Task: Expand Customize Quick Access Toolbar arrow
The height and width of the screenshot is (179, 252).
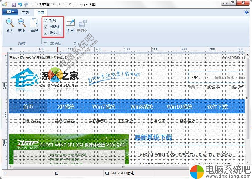Action: tap(32, 5)
